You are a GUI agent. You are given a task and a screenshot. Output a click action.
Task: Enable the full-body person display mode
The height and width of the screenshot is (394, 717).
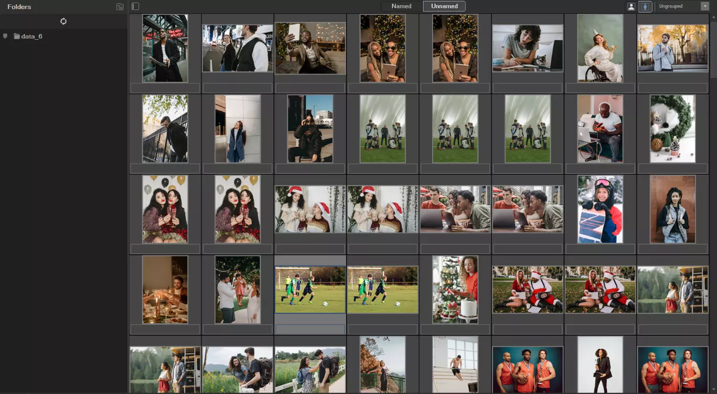(x=646, y=6)
